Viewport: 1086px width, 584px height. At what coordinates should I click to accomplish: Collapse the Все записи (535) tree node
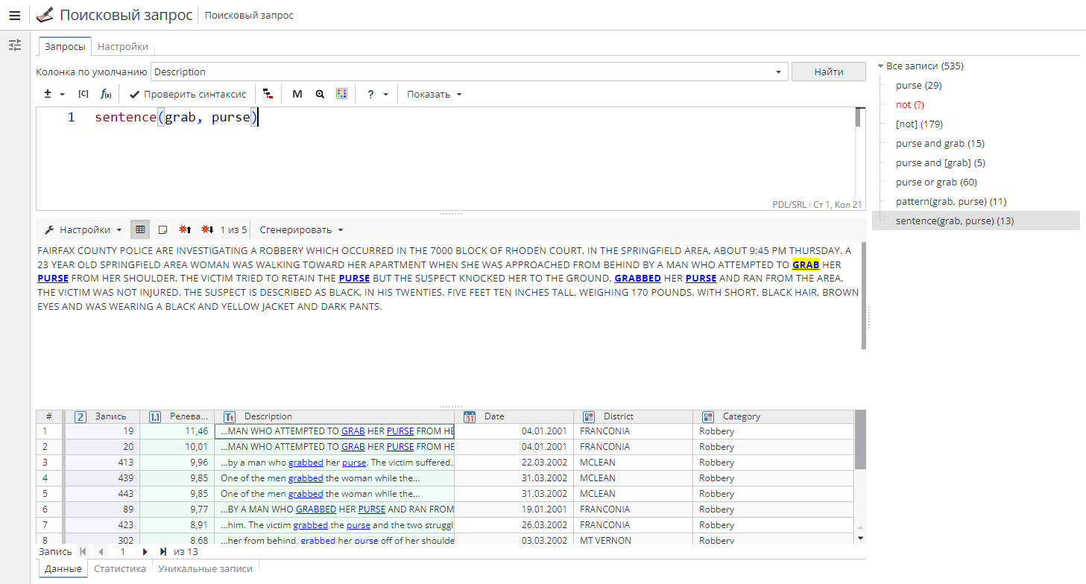coord(880,66)
